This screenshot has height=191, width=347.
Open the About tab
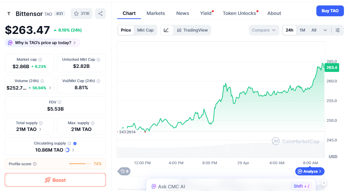coord(274,13)
